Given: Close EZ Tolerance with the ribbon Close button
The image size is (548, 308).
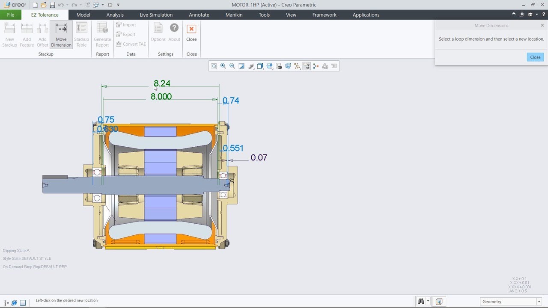Looking at the screenshot, I should point(191,32).
